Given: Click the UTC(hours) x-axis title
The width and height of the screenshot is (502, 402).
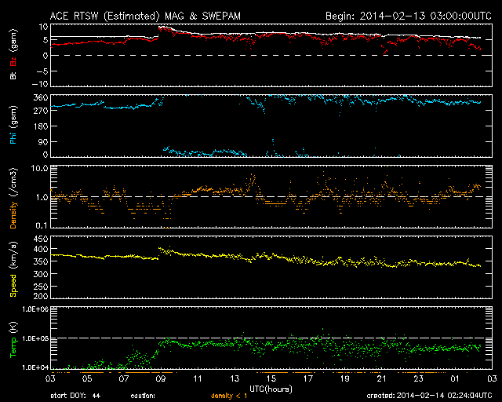Looking at the screenshot, I should [271, 388].
